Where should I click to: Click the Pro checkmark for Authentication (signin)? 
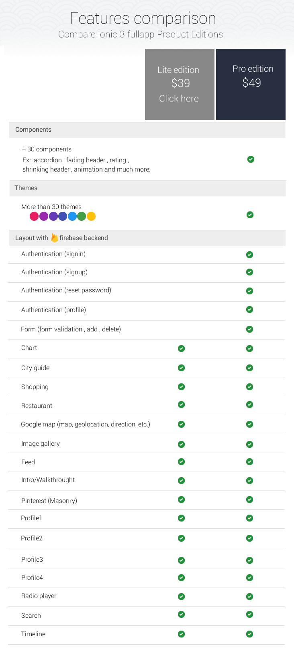click(249, 255)
